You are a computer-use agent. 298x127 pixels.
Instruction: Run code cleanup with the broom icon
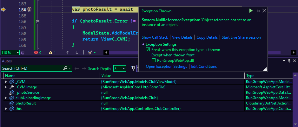[90, 53]
